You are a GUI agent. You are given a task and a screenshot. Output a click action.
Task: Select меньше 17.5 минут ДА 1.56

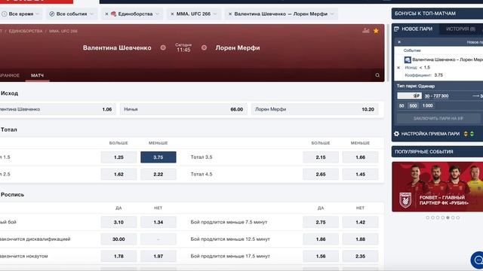point(321,256)
